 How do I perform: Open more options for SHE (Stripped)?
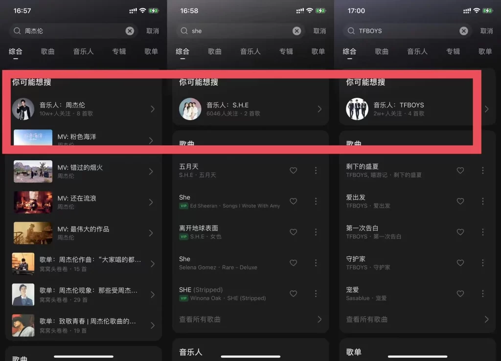tap(316, 294)
